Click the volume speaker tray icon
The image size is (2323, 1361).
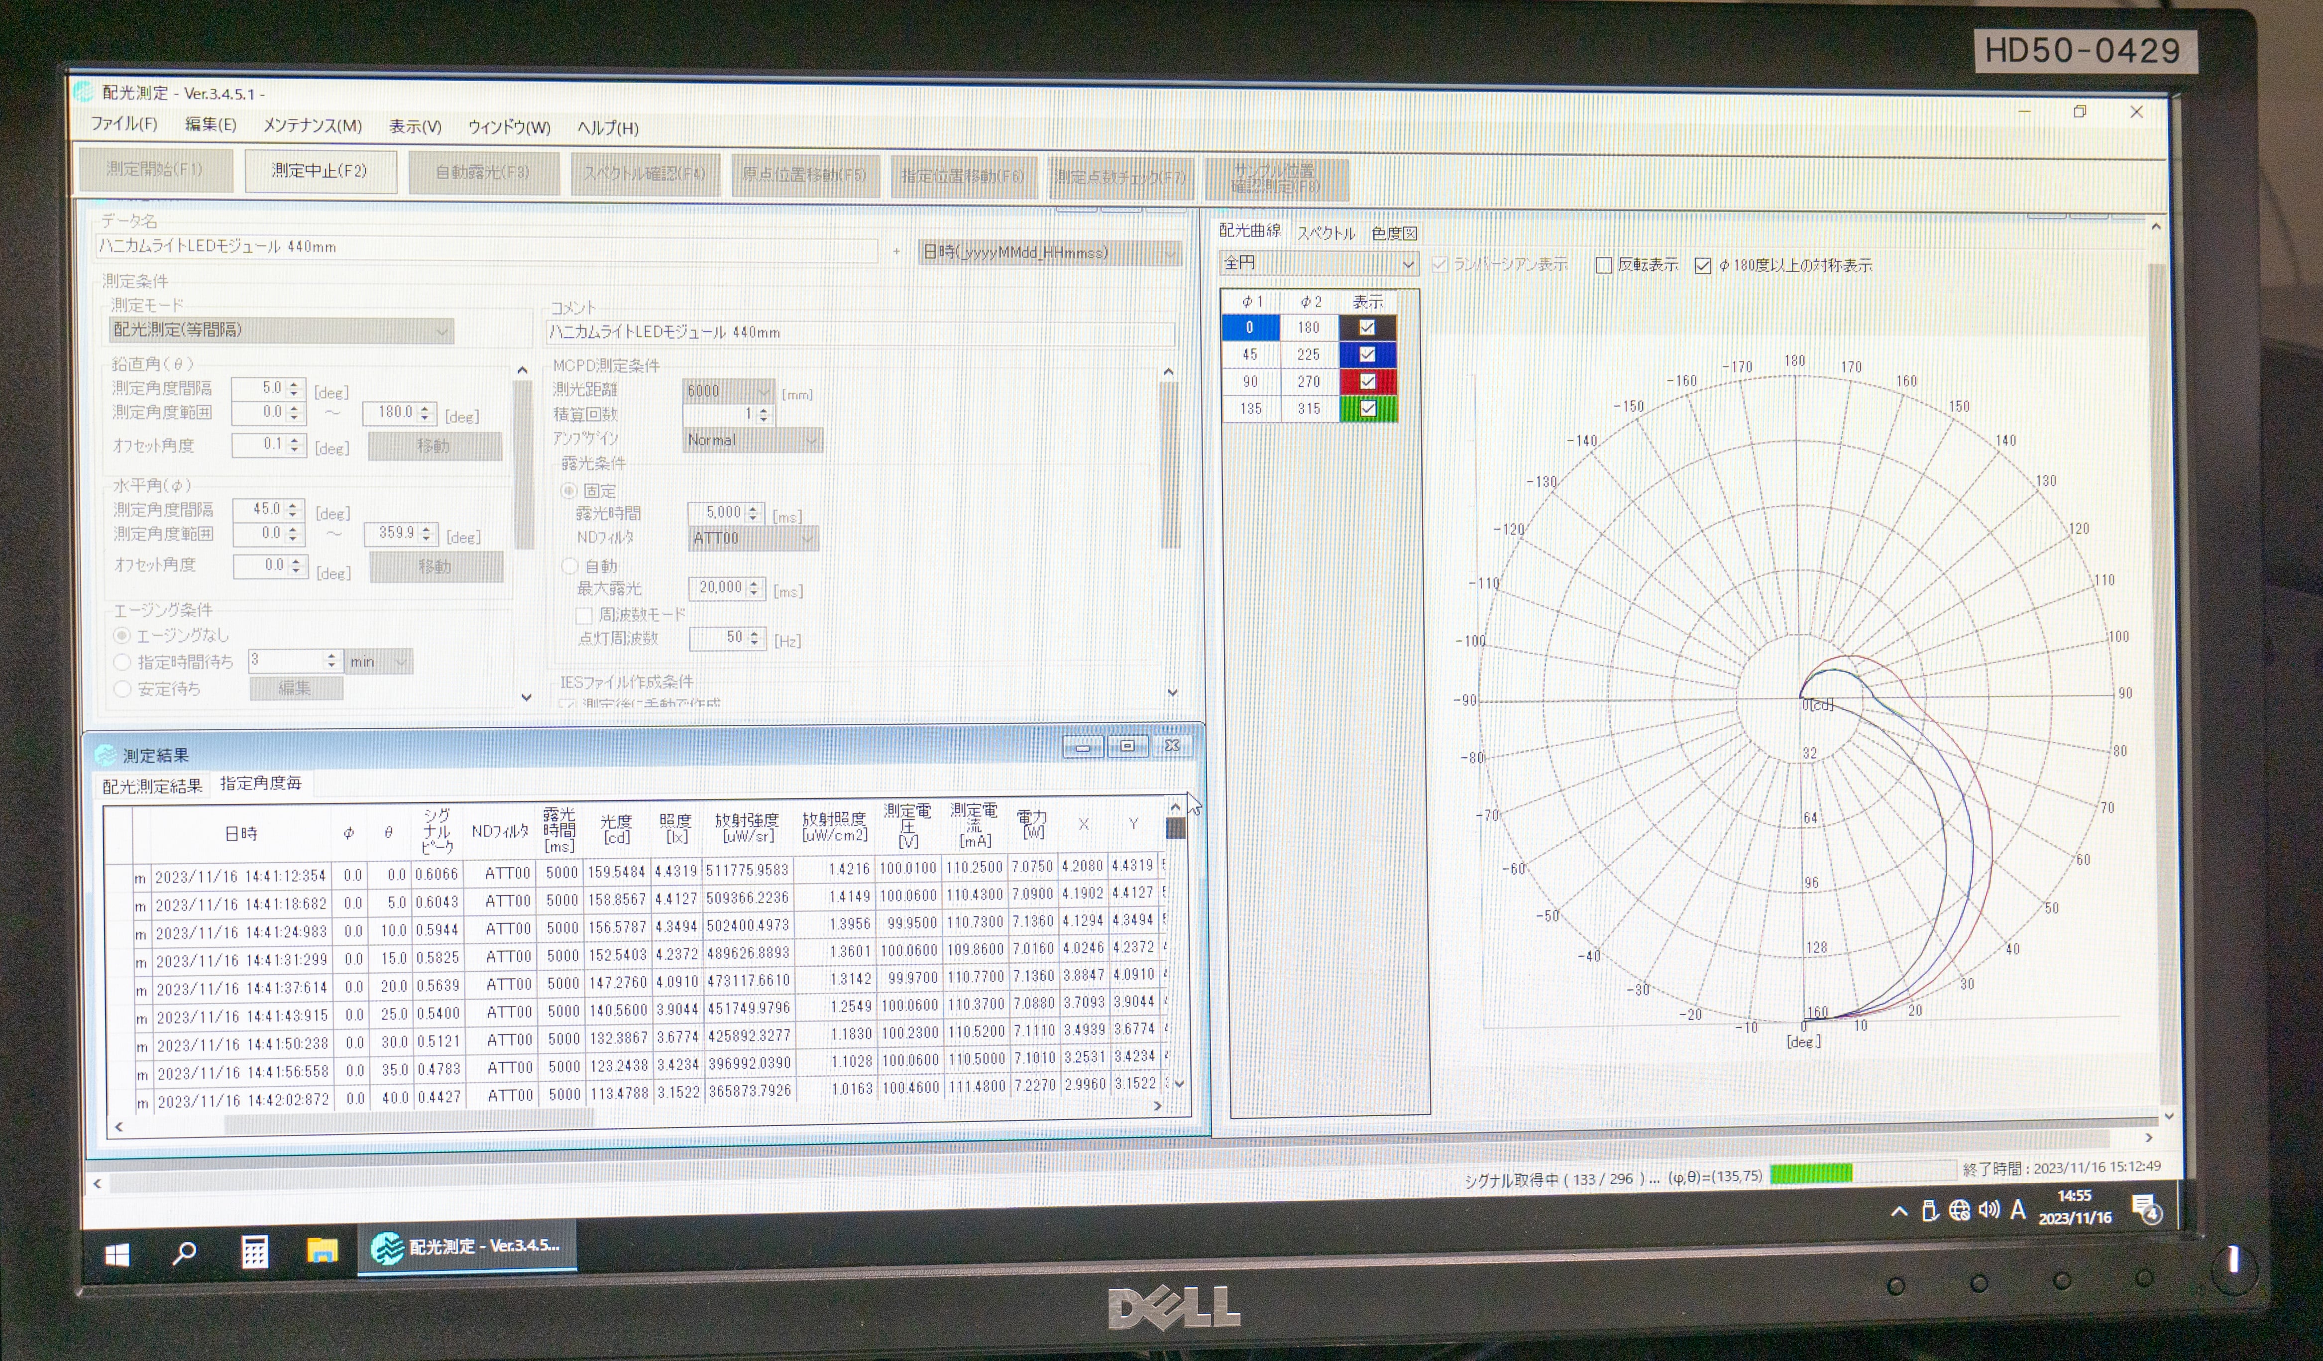(x=1989, y=1210)
